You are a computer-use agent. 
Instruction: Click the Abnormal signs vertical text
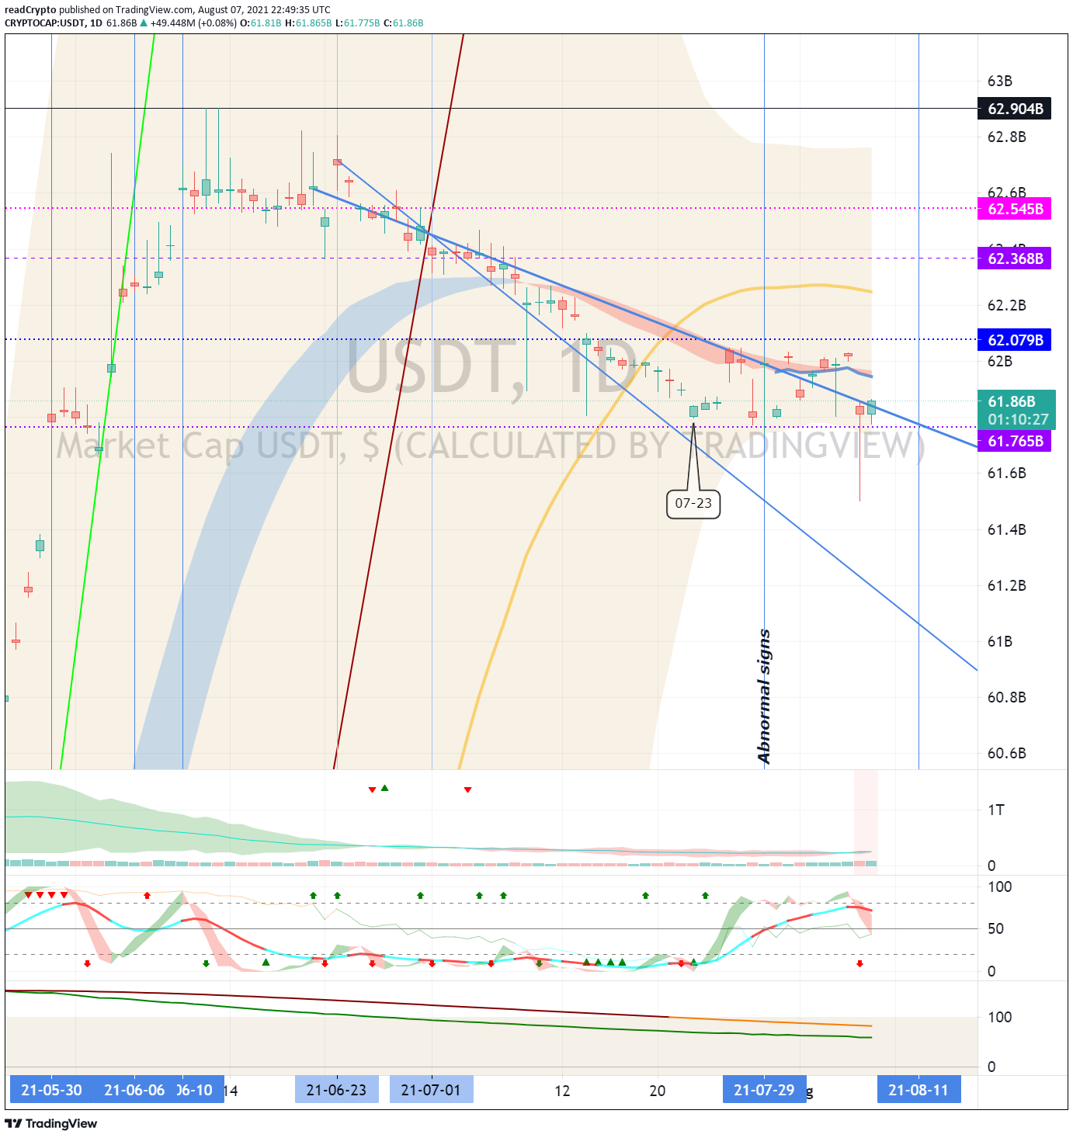764,697
